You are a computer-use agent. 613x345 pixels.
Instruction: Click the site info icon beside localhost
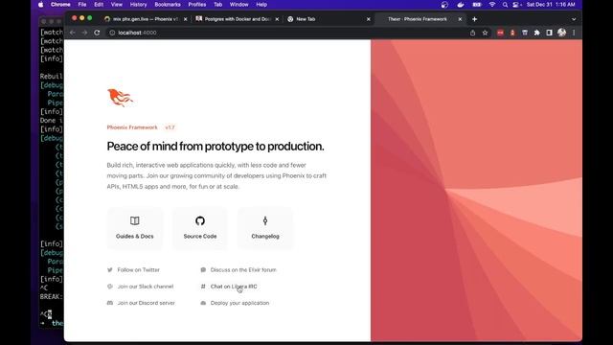tap(112, 33)
